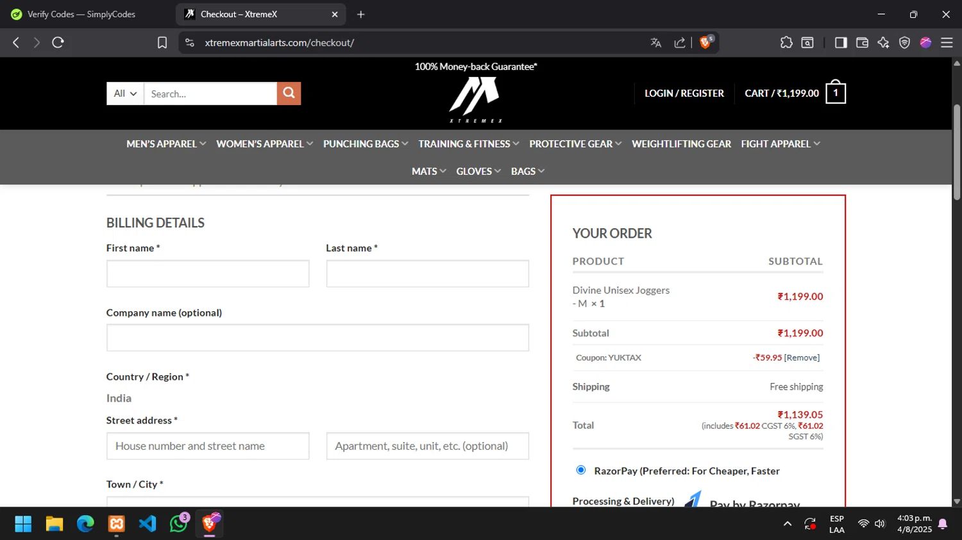Focus Apartment, suite, unit field
Image resolution: width=962 pixels, height=540 pixels.
(427, 446)
